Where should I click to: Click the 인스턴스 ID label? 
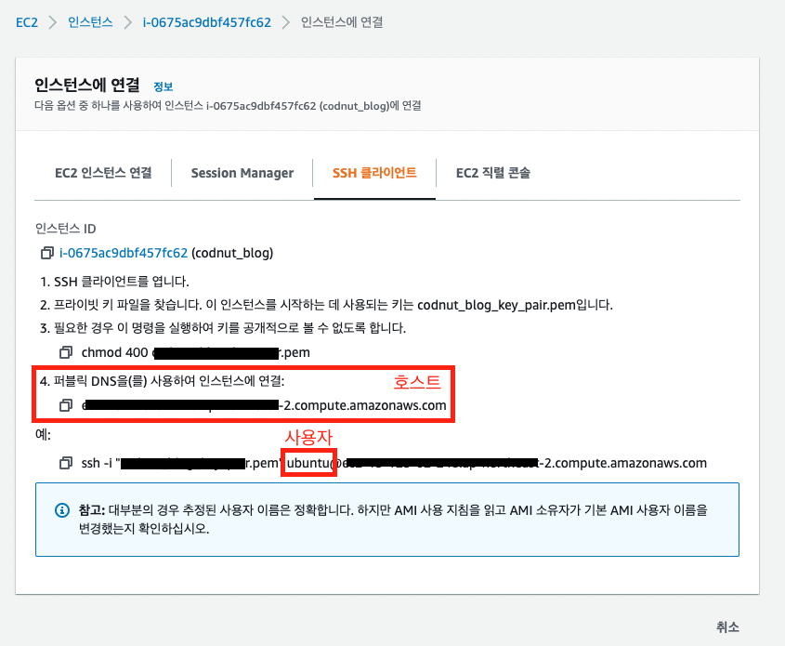tap(66, 229)
